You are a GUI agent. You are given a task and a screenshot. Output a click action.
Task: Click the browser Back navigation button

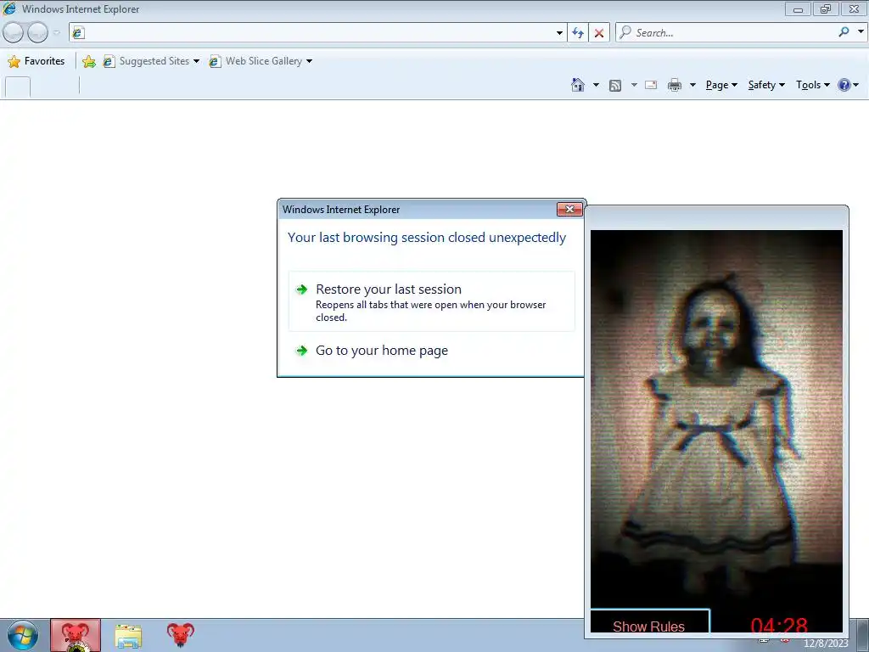(x=13, y=33)
